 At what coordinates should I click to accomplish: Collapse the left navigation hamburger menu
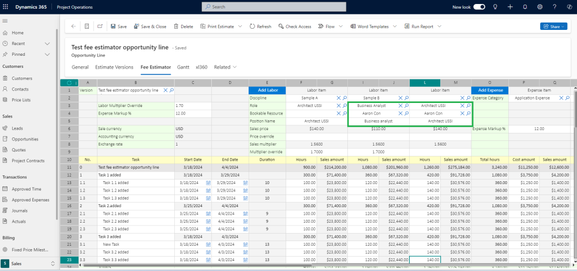click(5, 21)
